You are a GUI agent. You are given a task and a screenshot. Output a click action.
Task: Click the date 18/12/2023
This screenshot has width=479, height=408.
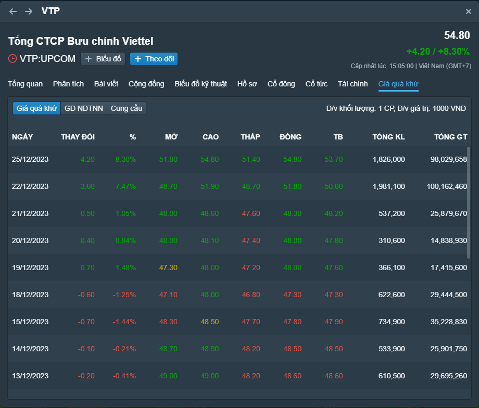click(30, 295)
